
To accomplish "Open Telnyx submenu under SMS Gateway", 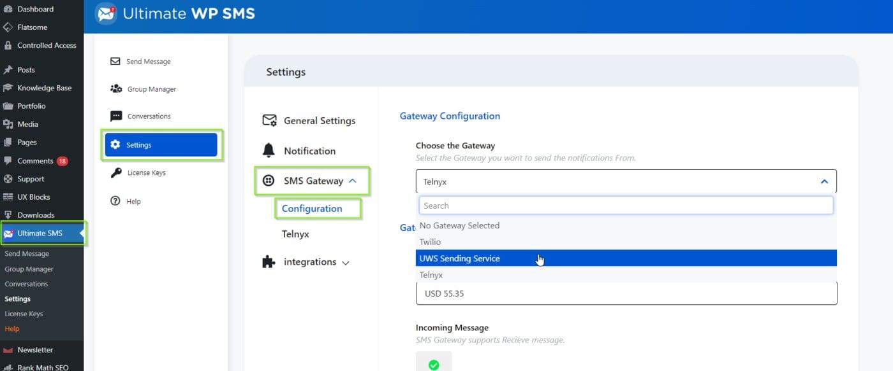I will [x=295, y=234].
